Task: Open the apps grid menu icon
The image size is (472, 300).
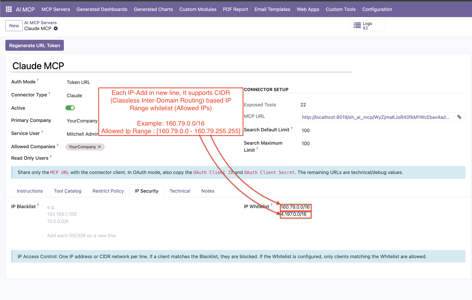Action: tap(9, 9)
